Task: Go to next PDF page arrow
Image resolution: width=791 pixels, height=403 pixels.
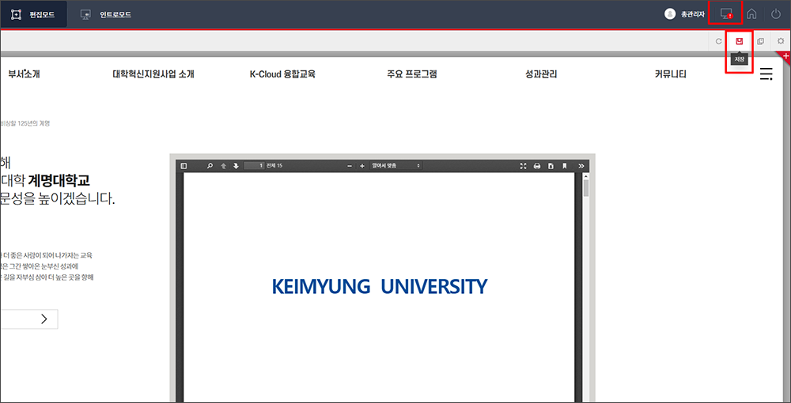Action: click(x=236, y=166)
